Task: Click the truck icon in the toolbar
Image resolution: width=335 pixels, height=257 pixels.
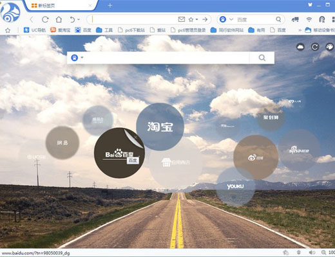Action: click(x=295, y=19)
